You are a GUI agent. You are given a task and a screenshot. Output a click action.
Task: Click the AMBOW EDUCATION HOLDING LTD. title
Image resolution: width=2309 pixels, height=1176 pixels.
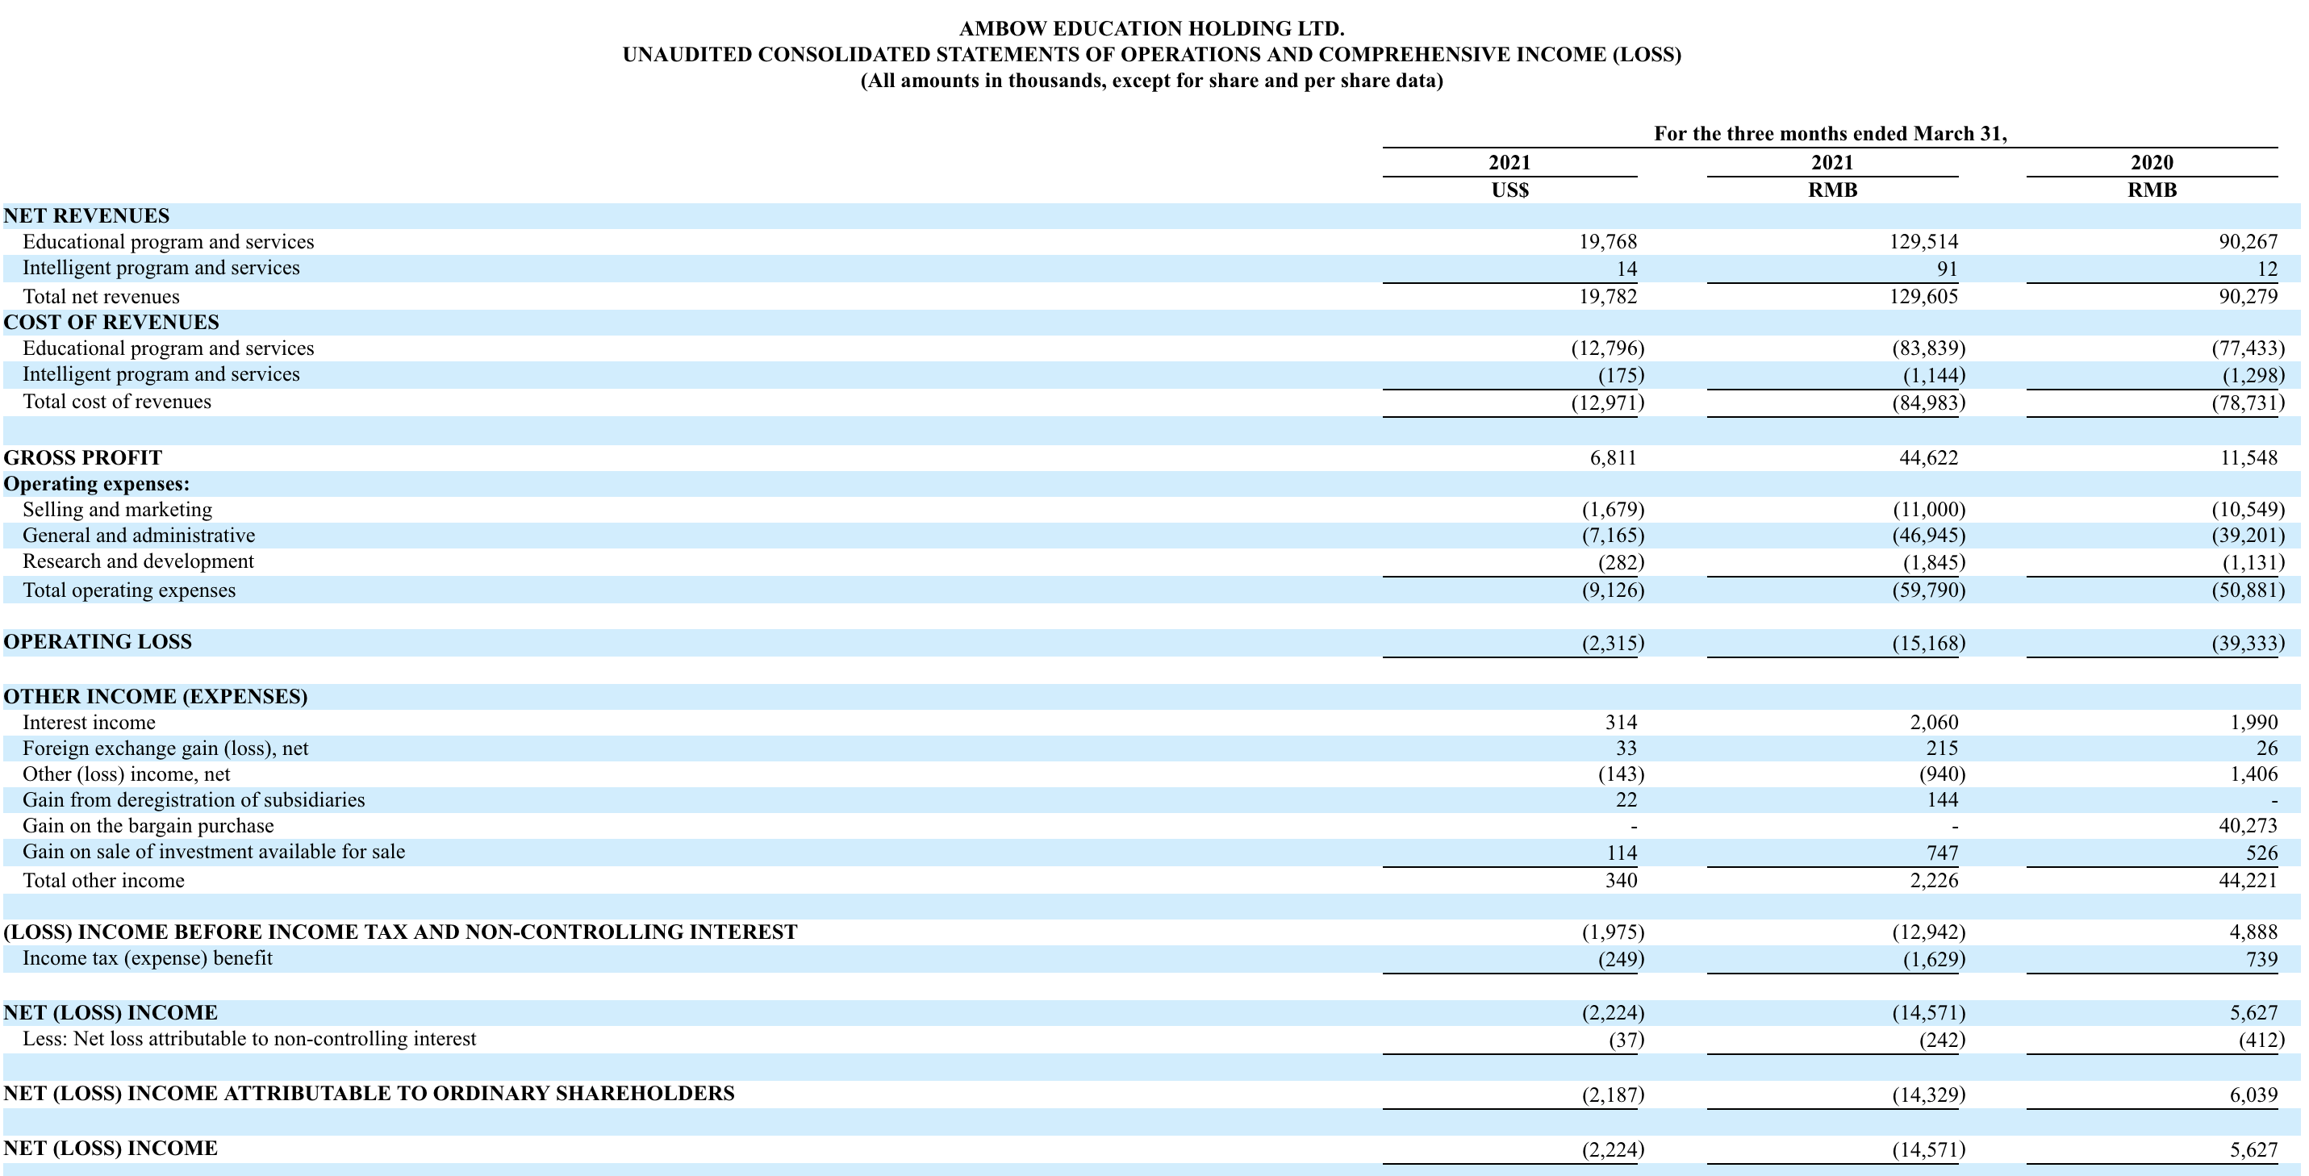point(1151,29)
